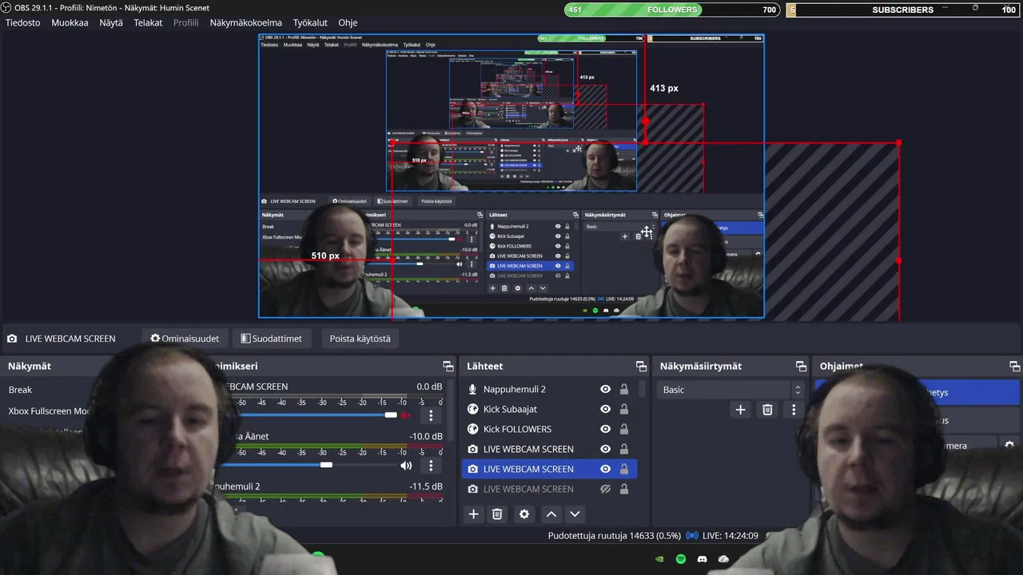Open the Basic transition dropdown
Viewport: 1023px width, 575px height.
coord(730,390)
